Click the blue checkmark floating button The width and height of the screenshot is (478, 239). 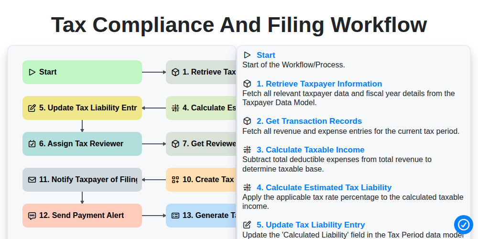[x=463, y=225]
